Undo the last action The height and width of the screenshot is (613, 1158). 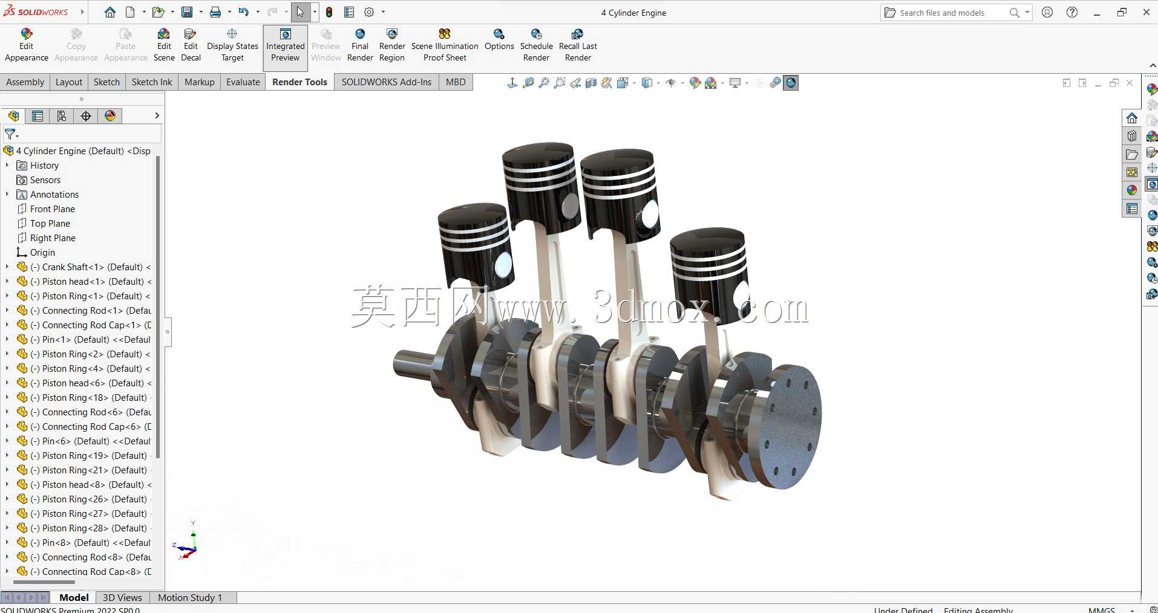click(x=243, y=12)
